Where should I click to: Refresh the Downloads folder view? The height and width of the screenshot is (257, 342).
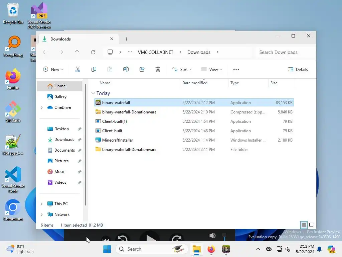click(93, 52)
